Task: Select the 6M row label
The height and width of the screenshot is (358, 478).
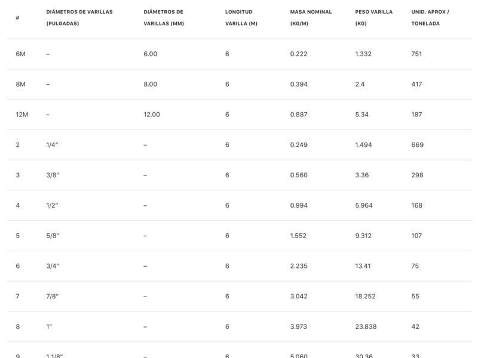Action: pyautogui.click(x=20, y=54)
